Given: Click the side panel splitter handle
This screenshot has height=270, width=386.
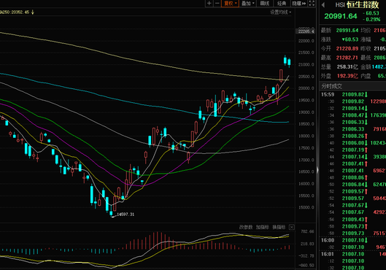Looking at the screenshot, I should click(x=317, y=170).
